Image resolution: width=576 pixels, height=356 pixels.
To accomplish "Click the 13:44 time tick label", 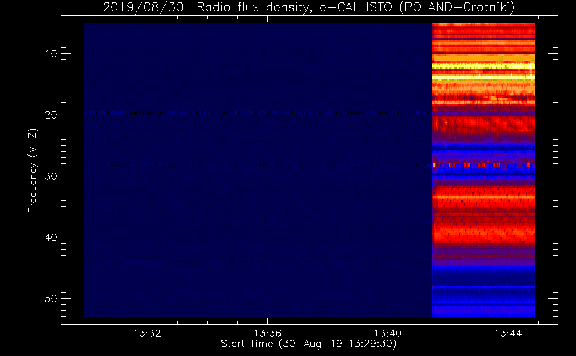I will click(508, 333).
